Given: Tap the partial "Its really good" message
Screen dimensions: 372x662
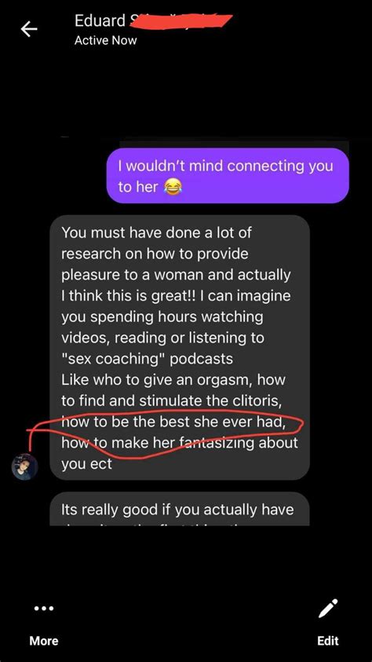Looking at the screenshot, I should pos(180,509).
